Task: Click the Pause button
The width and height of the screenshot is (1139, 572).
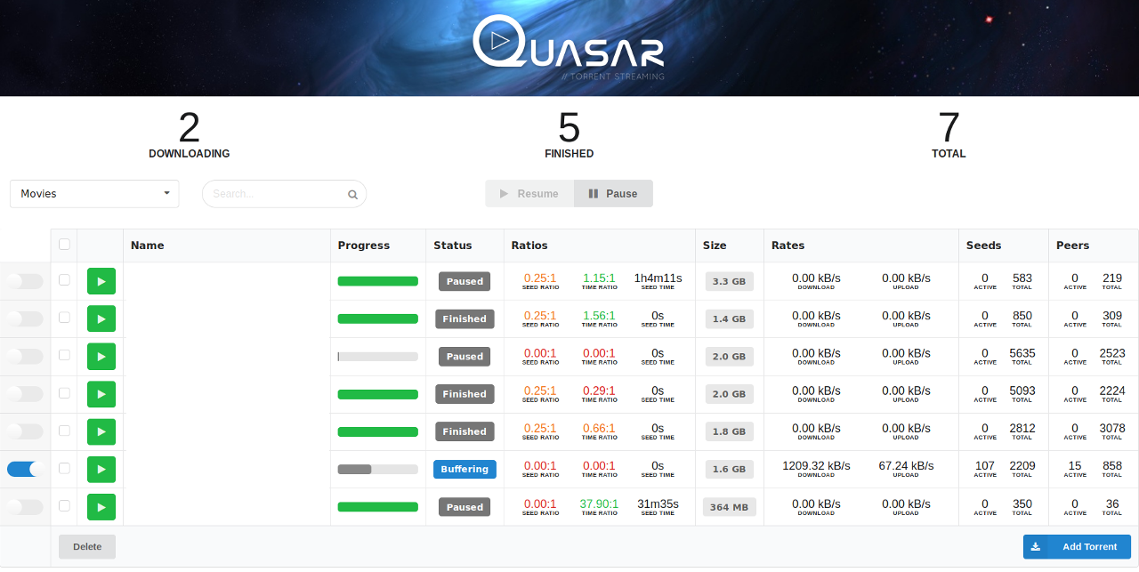Action: 613,194
